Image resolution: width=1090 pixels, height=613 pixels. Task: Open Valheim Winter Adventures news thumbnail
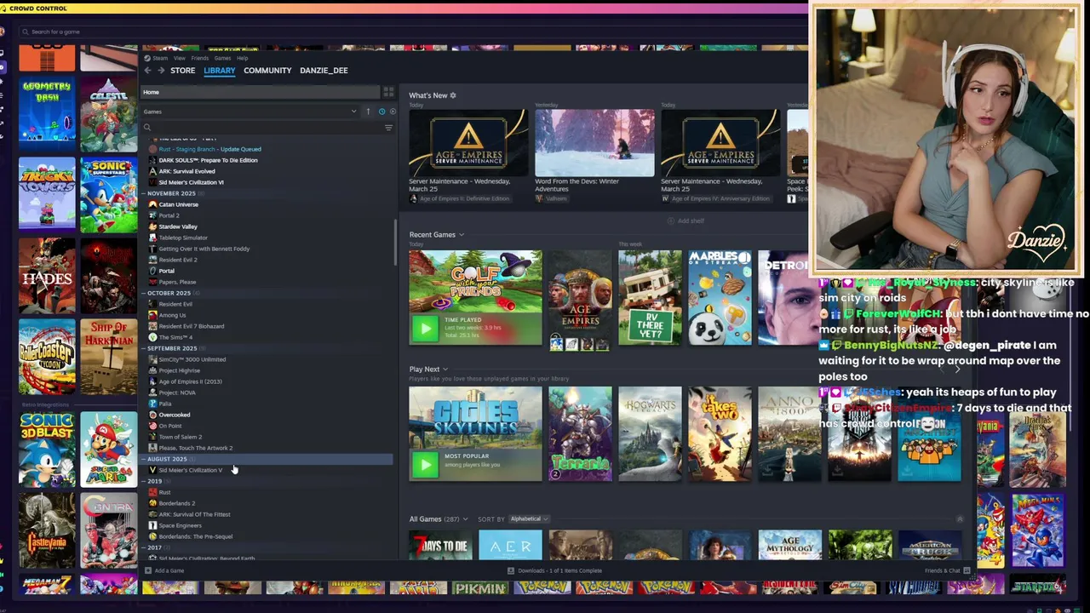click(x=594, y=143)
